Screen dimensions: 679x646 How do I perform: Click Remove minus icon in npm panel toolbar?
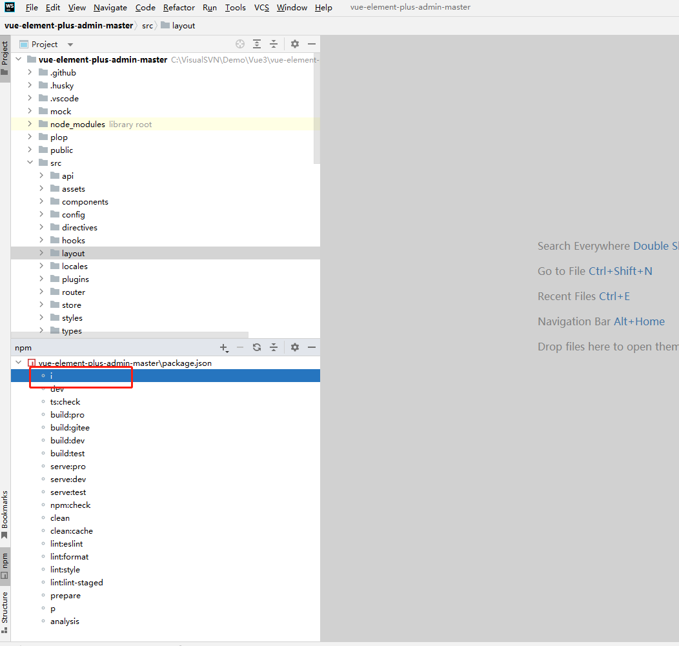pos(240,347)
